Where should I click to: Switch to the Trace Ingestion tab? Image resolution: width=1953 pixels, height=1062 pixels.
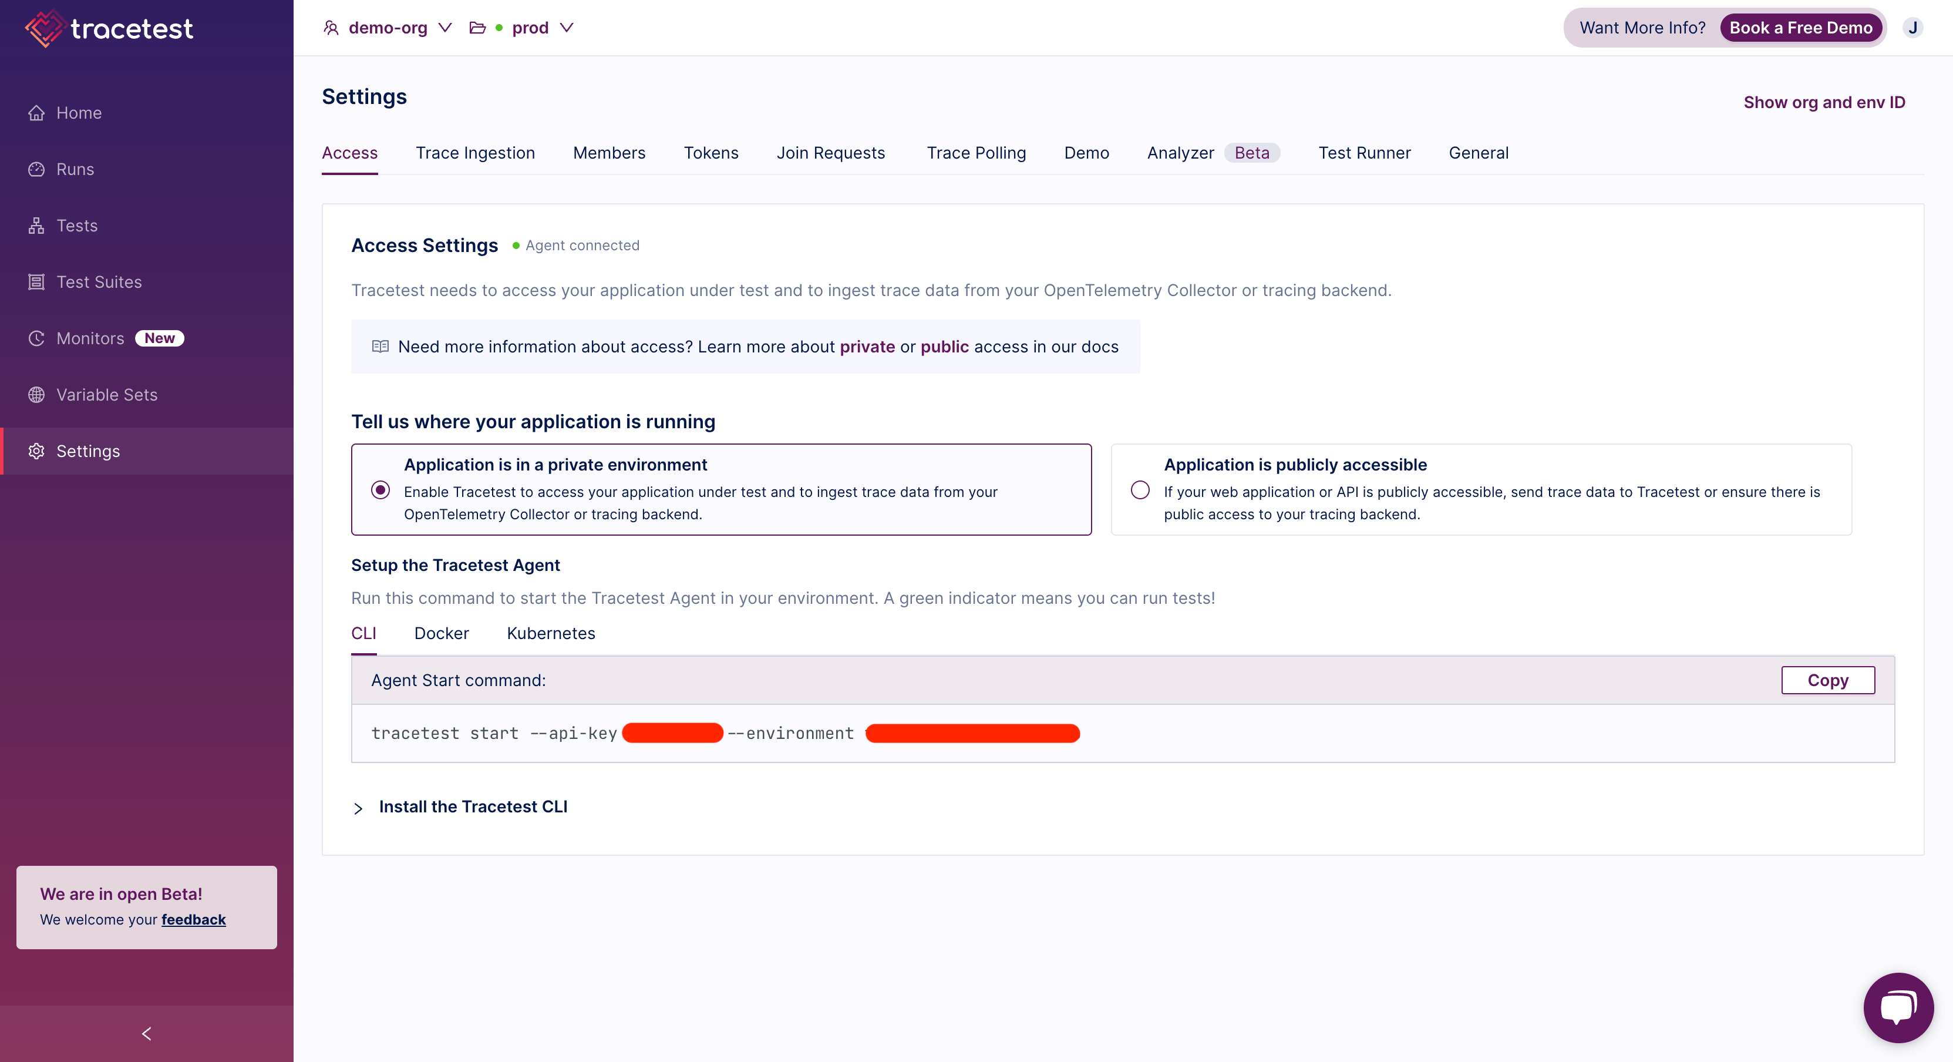(x=476, y=153)
